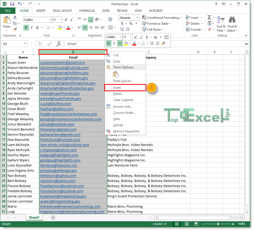Open the kingslayer@kingslanding.gov link
254x231 pixels.
coord(63,196)
